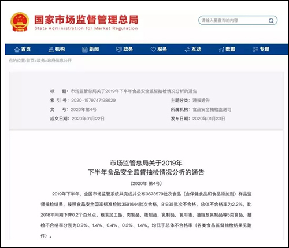289x248 pixels.
Task: Click the home icon beside 首页
Action: pos(17,50)
